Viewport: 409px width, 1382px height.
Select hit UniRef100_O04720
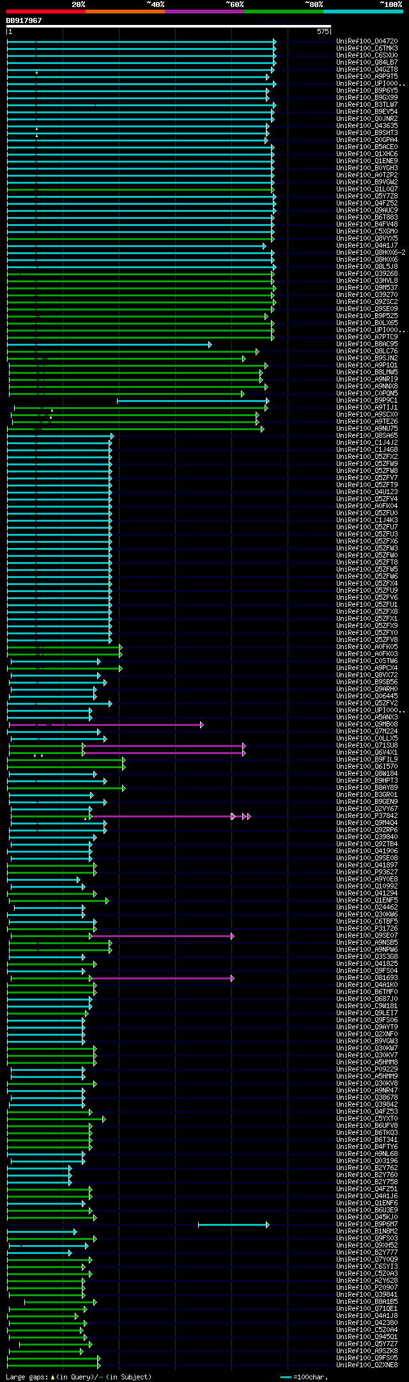tap(367, 41)
